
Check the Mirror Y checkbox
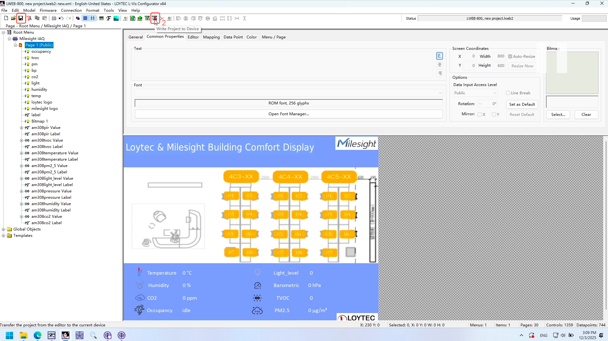(494, 115)
